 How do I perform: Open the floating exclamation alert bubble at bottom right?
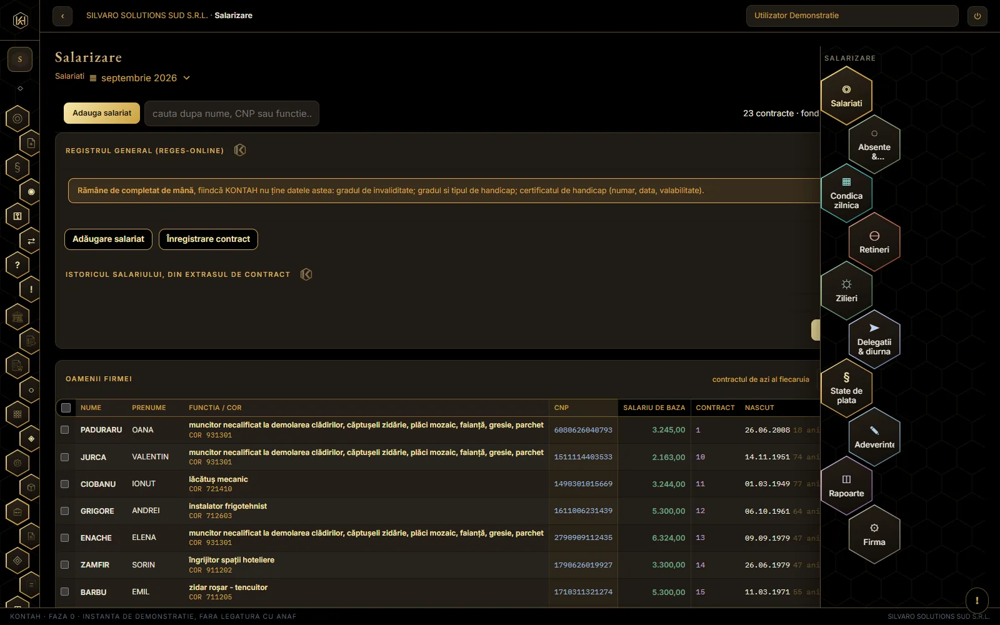[x=977, y=600]
